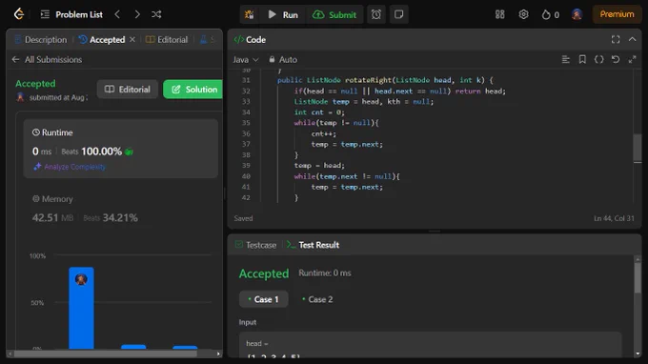The image size is (648, 364).
Task: View the streak flame counter
Action: pyautogui.click(x=551, y=15)
